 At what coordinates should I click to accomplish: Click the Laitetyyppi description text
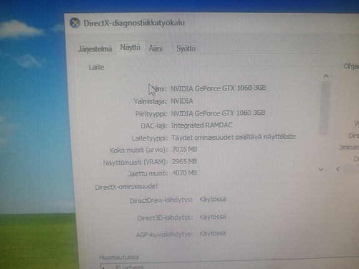[234, 137]
